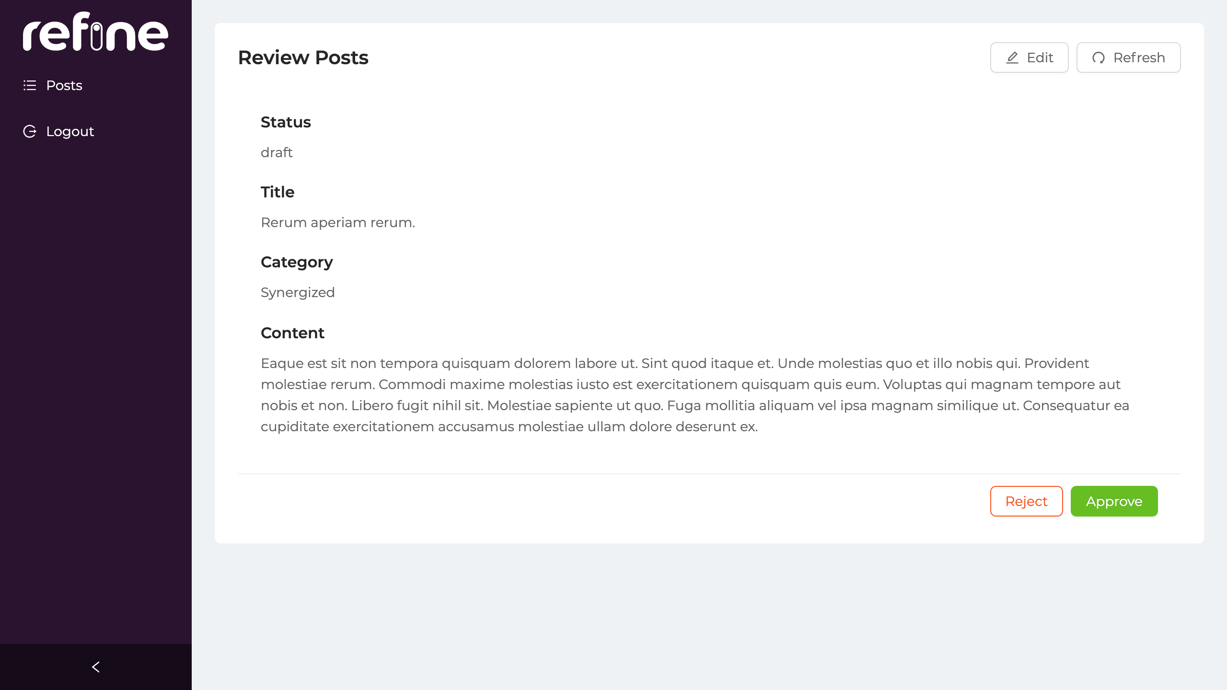The image size is (1227, 690).
Task: Click the Synergized category label
Action: click(x=298, y=292)
